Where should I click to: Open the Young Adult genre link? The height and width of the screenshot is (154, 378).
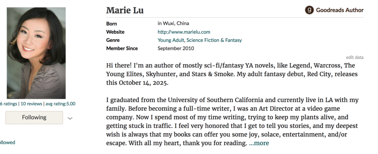(x=171, y=40)
